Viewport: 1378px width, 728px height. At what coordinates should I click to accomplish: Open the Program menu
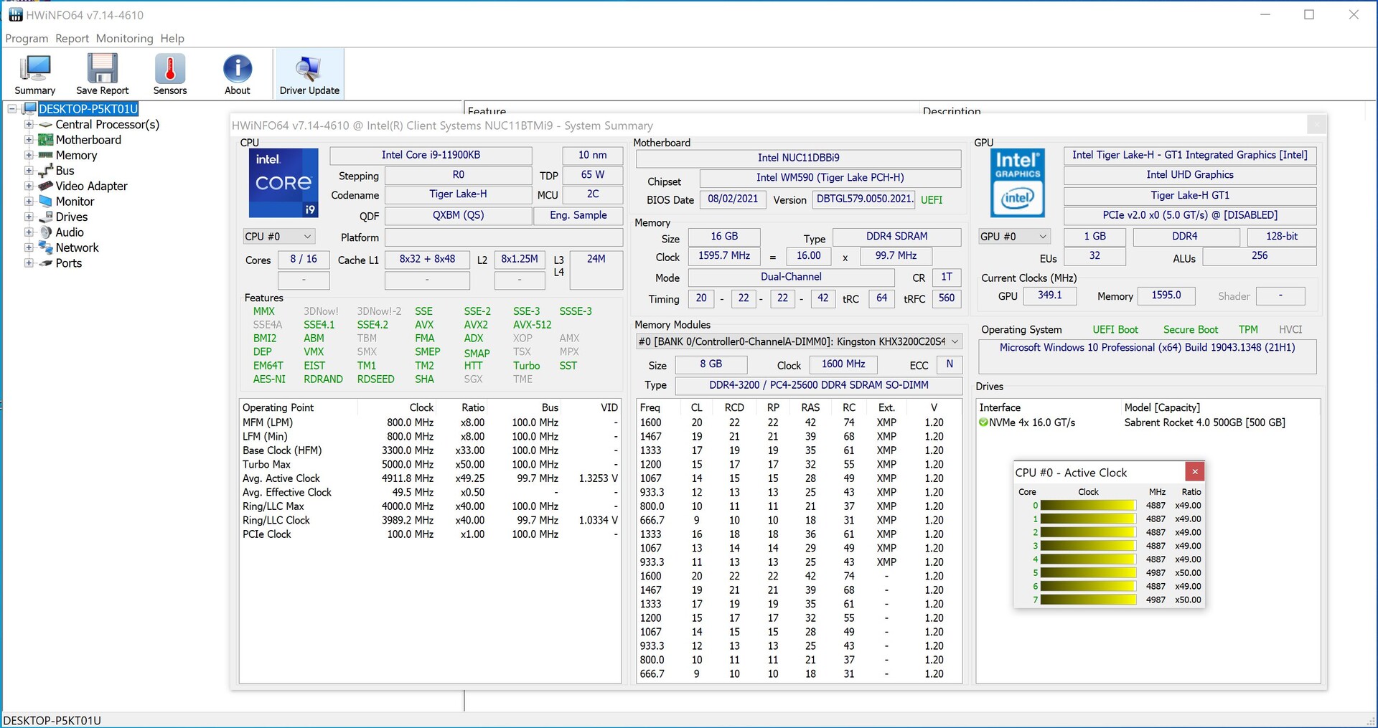27,39
